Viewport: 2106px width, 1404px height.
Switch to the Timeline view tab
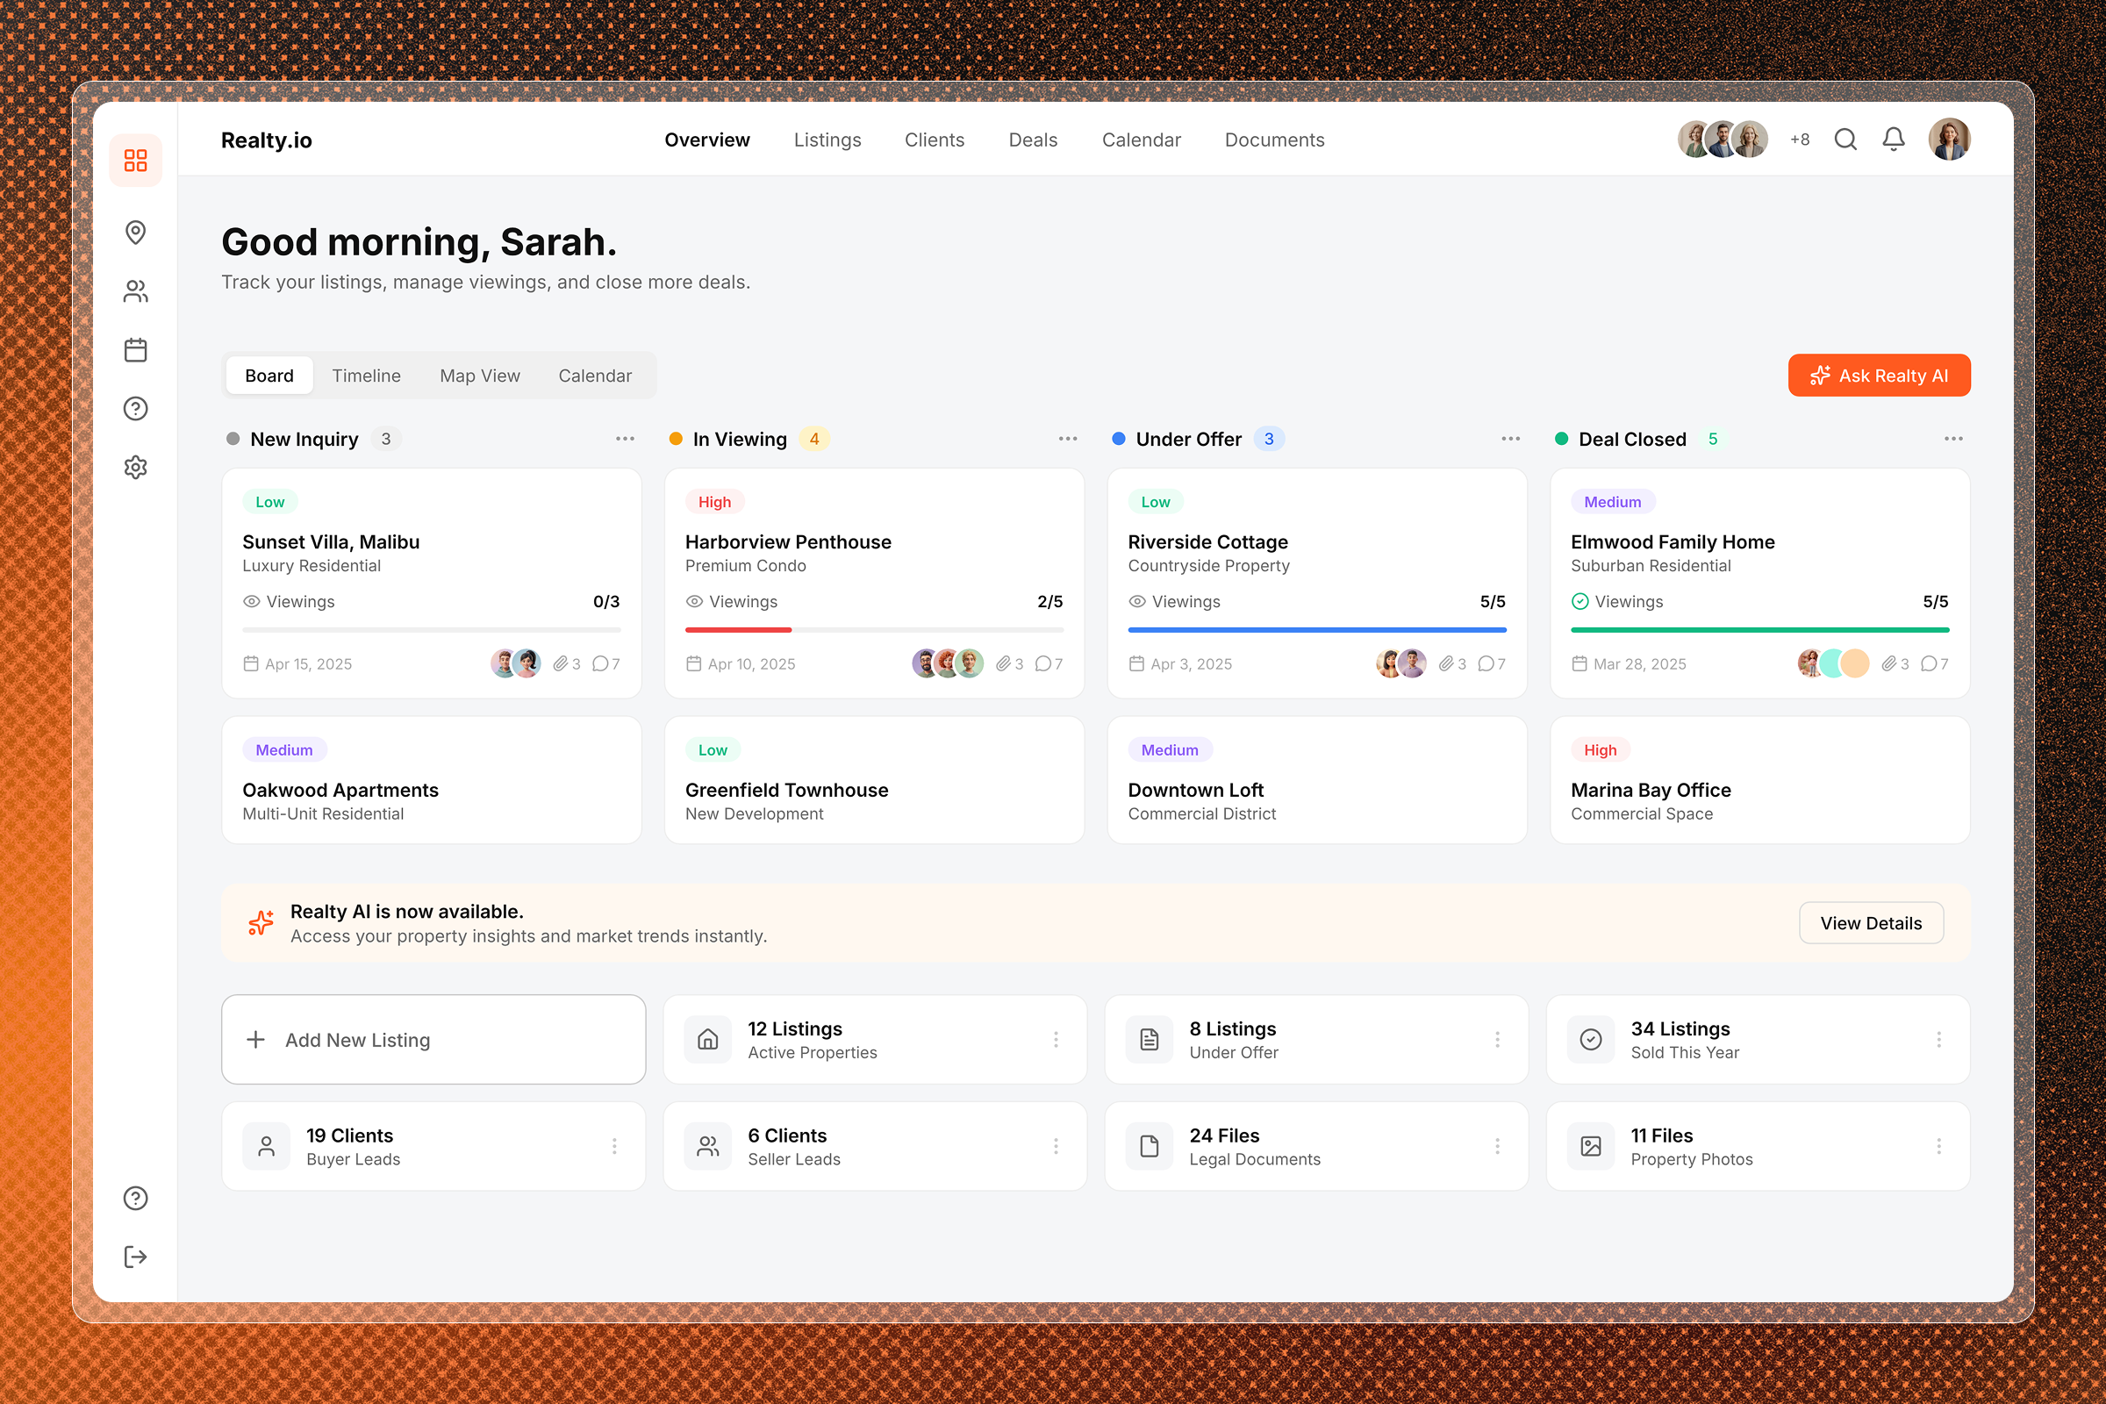(x=366, y=376)
